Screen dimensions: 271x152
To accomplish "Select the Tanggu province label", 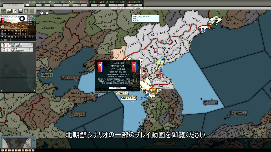I will click(x=47, y=75).
